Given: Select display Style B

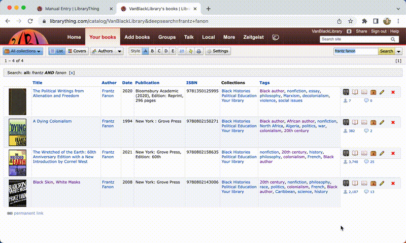Looking at the screenshot, I should tap(152, 51).
